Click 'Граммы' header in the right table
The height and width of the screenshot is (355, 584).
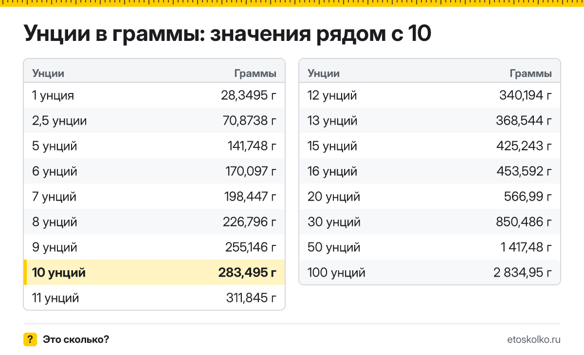click(531, 74)
